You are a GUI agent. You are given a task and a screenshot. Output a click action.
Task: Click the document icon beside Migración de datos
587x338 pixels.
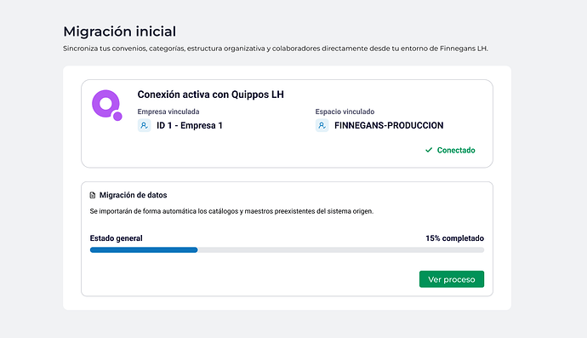(x=93, y=195)
